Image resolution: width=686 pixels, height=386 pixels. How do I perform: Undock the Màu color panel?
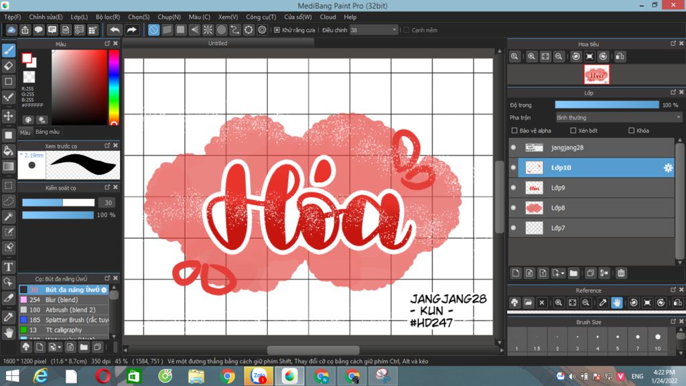[107, 44]
